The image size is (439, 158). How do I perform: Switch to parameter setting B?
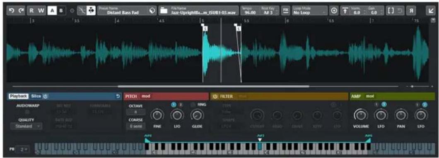[x=61, y=11]
